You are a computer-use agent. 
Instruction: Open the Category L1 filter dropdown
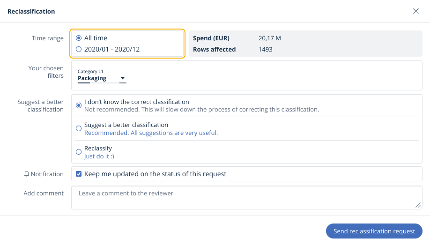[x=102, y=75]
